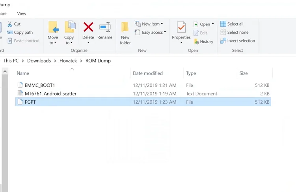Select the MT6761_Android_scatter file name

click(50, 93)
